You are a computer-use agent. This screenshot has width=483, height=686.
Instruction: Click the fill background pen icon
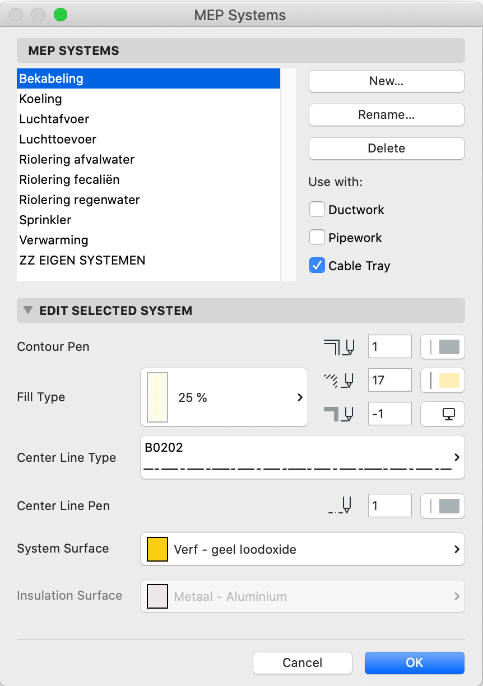click(339, 414)
